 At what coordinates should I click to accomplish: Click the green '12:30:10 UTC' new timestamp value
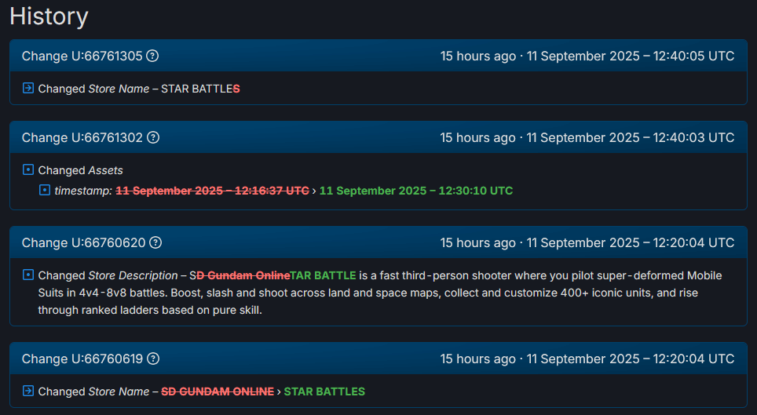[415, 191]
